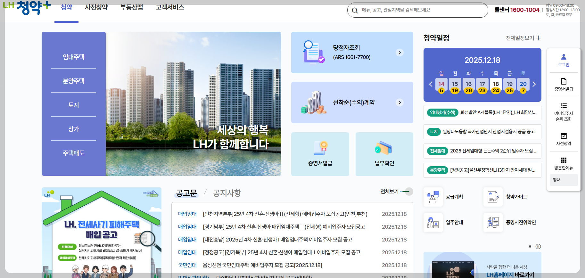585x278 pixels.
Task: Open 토지 밀양나노융합 국가산업단지 schedule item
Action: [482, 132]
